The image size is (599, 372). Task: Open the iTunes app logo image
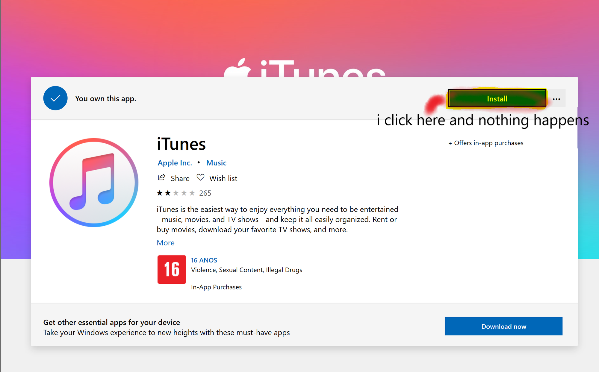pos(94,182)
